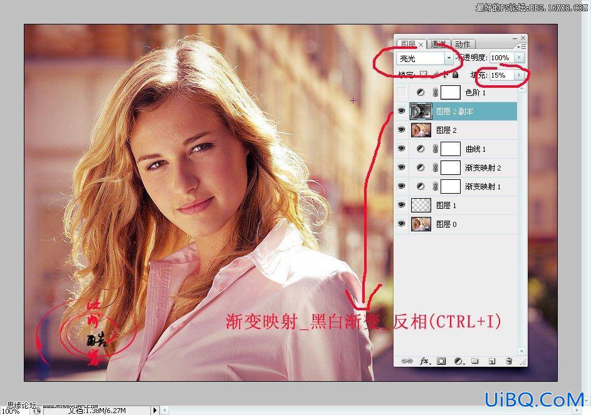Select the 渐变映射 1 layer name
The image size is (591, 415).
pos(483,187)
